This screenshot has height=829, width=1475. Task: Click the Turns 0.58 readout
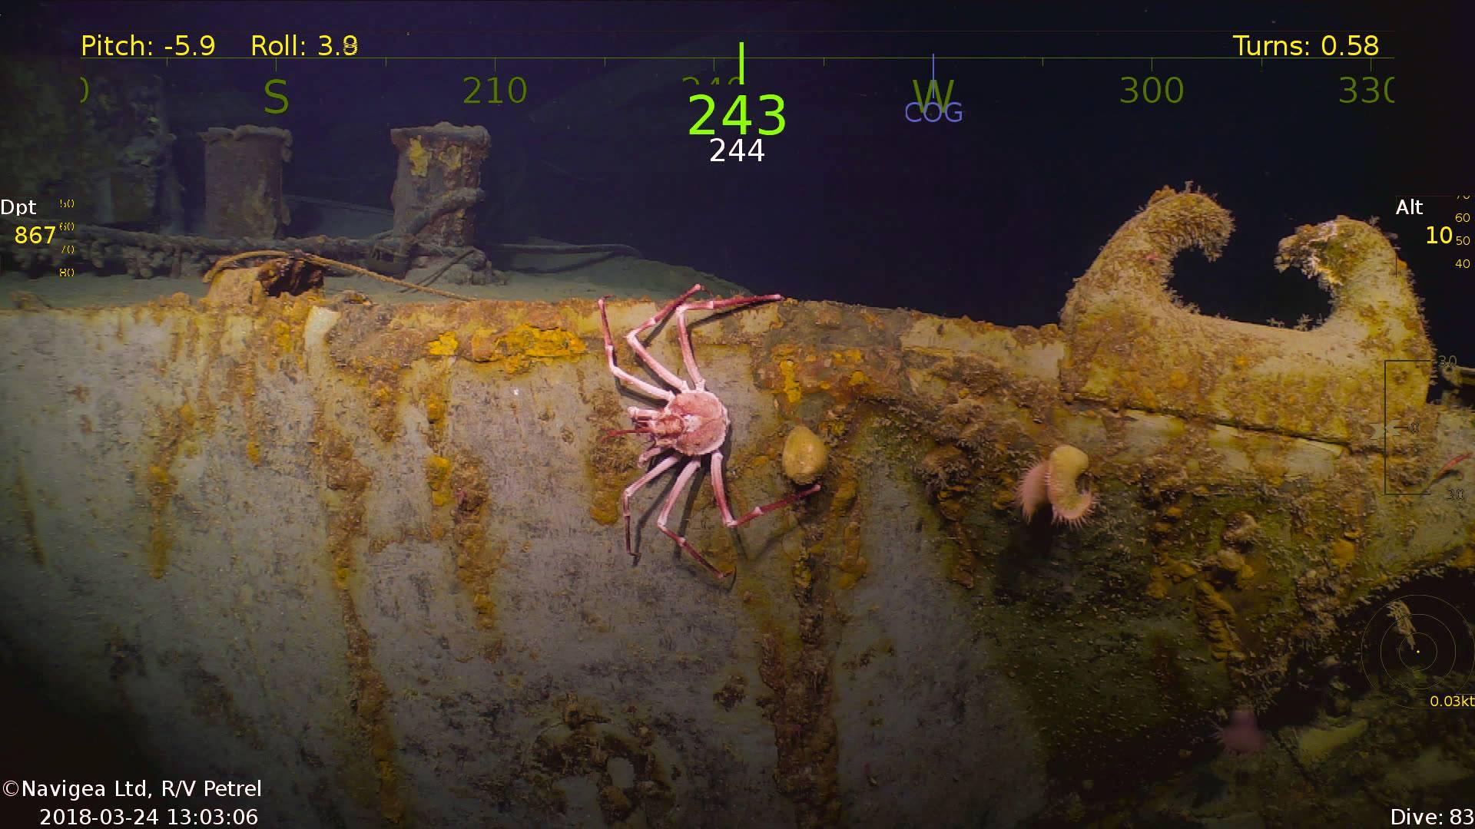coord(1305,46)
